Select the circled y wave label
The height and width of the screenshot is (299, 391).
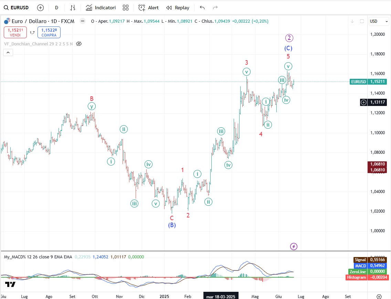[92, 106]
